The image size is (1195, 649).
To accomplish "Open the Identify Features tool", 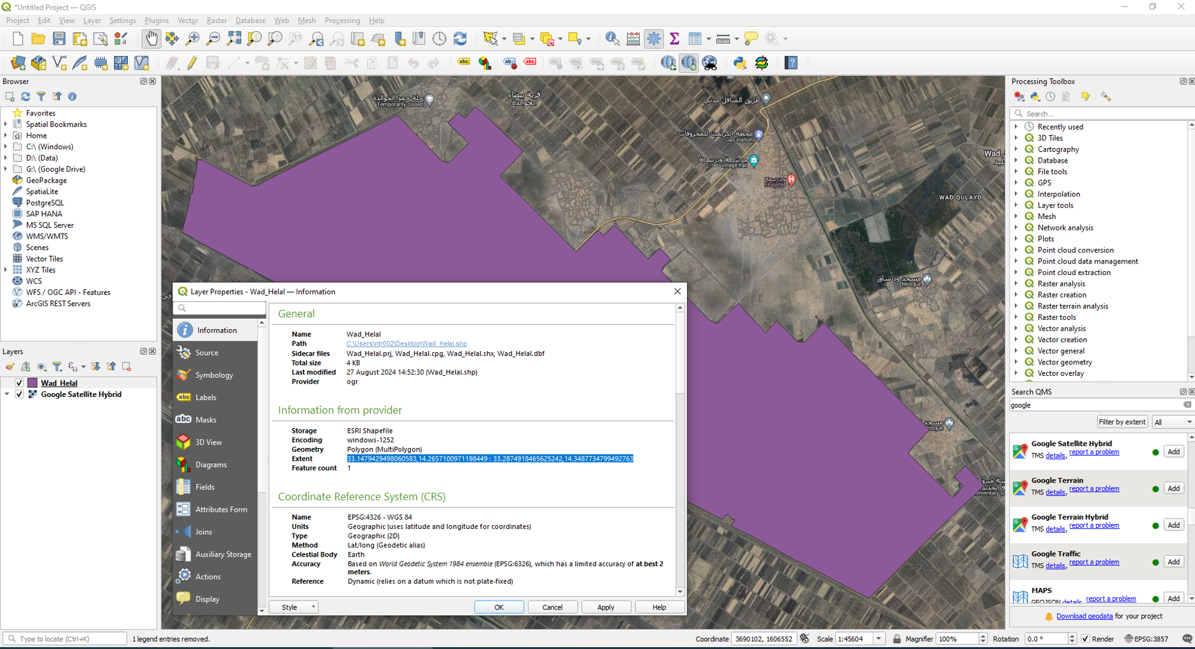I will (x=612, y=38).
